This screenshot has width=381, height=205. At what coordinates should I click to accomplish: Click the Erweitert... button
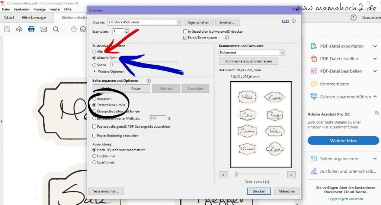[227, 22]
